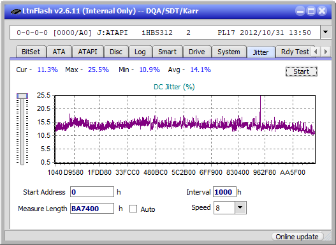Image resolution: width=336 pixels, height=245 pixels.
Task: Switch to the ATAPI tab
Action: 87,52
